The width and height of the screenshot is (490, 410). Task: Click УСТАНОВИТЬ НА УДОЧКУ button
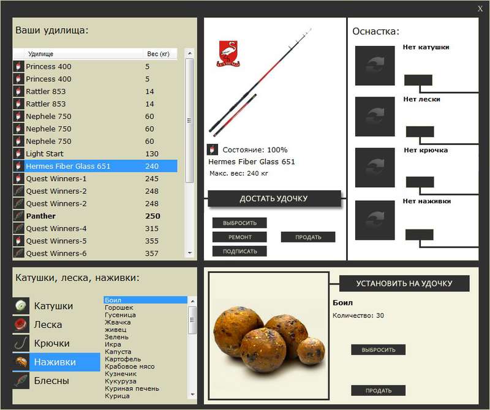tap(404, 283)
